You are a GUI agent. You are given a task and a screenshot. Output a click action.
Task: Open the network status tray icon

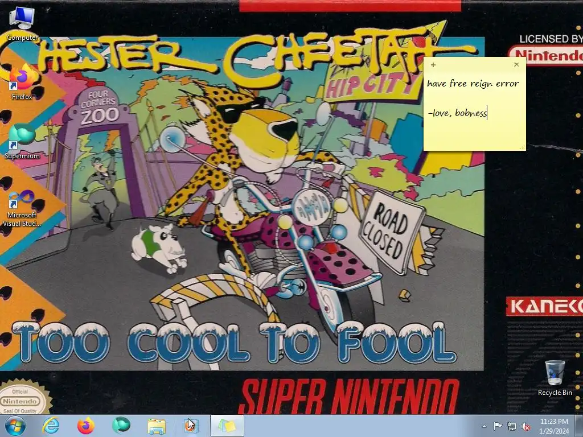tap(512, 426)
